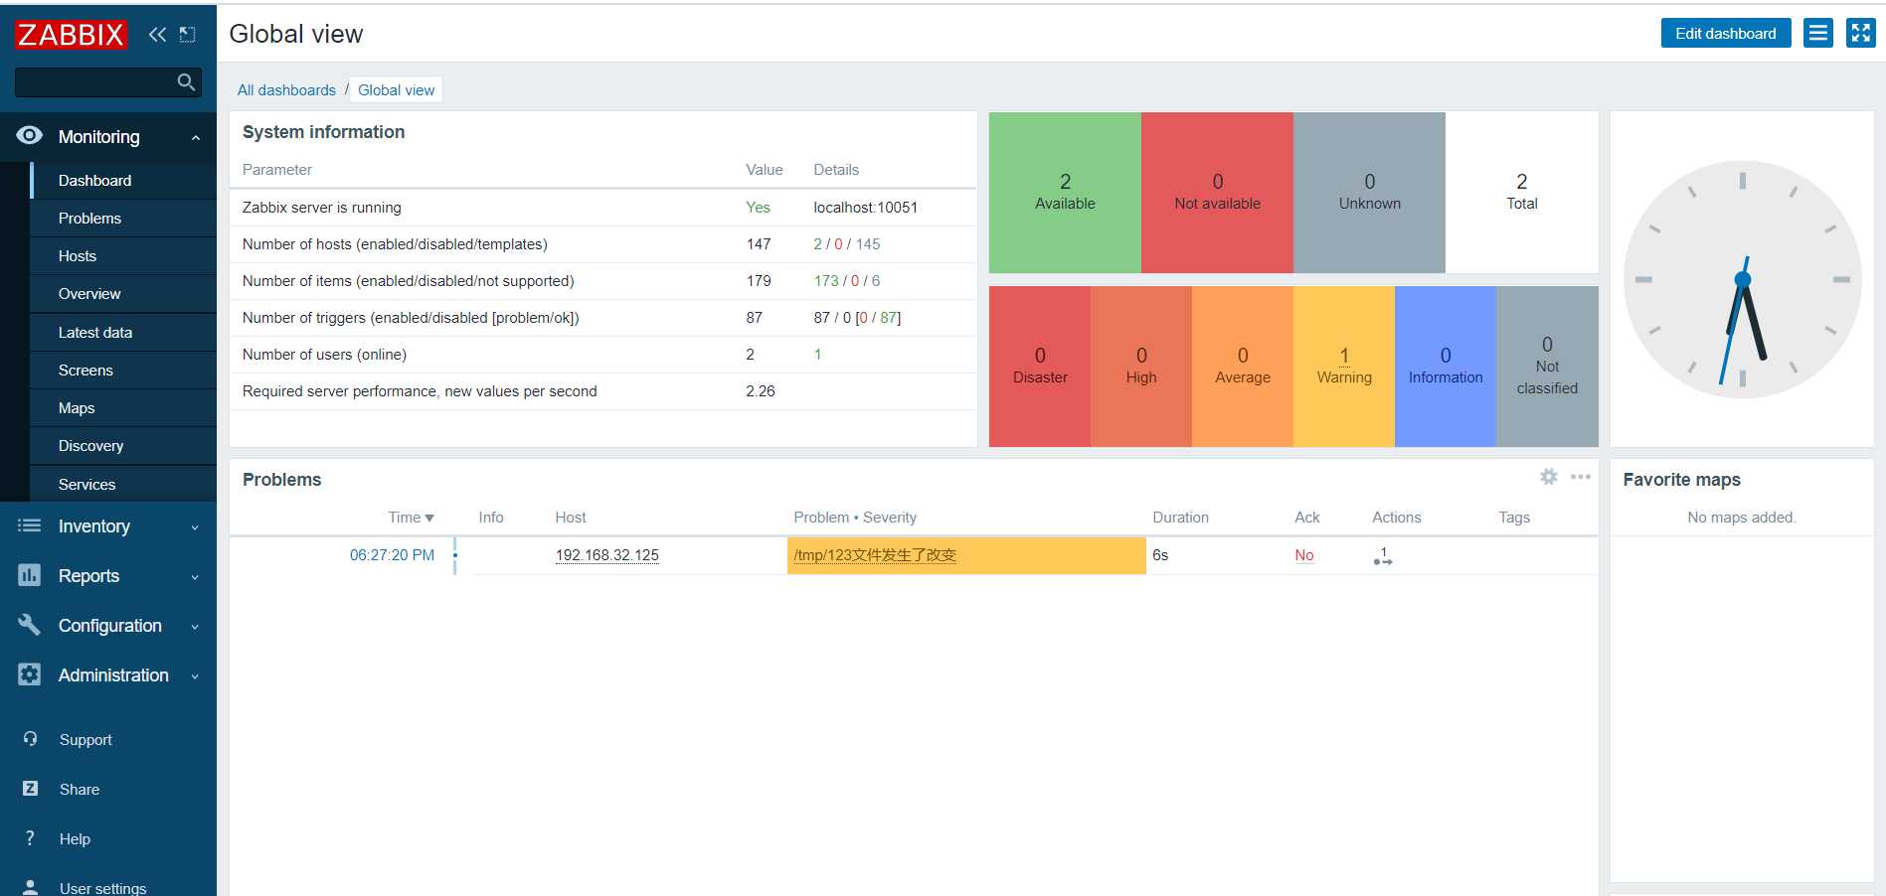Click host 192.168.32.125 link
The height and width of the screenshot is (896, 1886).
(606, 555)
